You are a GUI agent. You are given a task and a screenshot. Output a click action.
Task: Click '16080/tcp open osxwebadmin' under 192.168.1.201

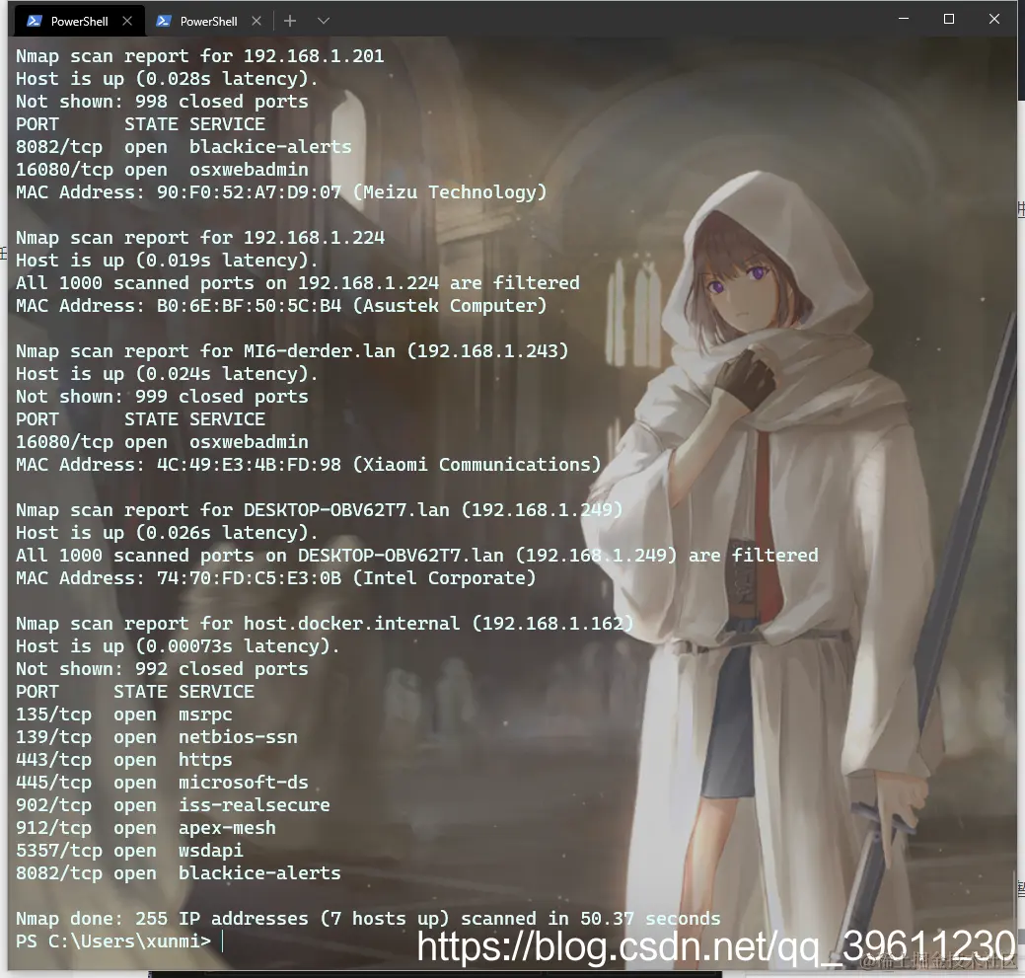[x=162, y=170]
